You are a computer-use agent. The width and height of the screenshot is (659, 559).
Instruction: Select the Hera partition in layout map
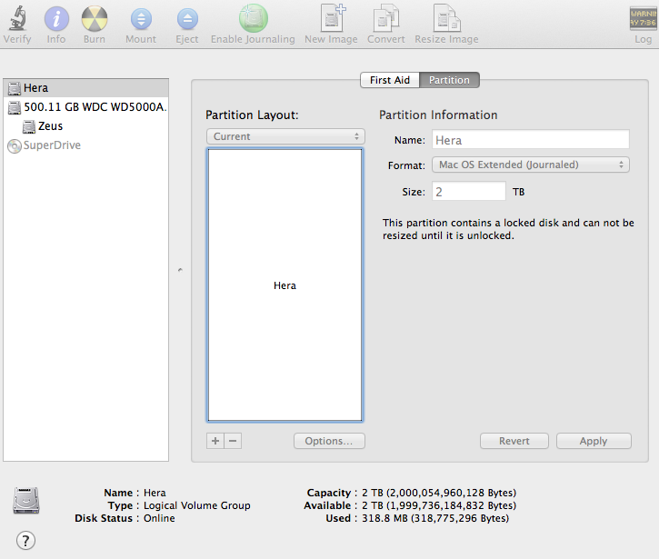point(285,285)
